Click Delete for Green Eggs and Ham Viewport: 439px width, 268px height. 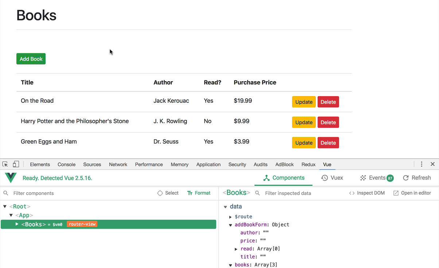tap(328, 143)
